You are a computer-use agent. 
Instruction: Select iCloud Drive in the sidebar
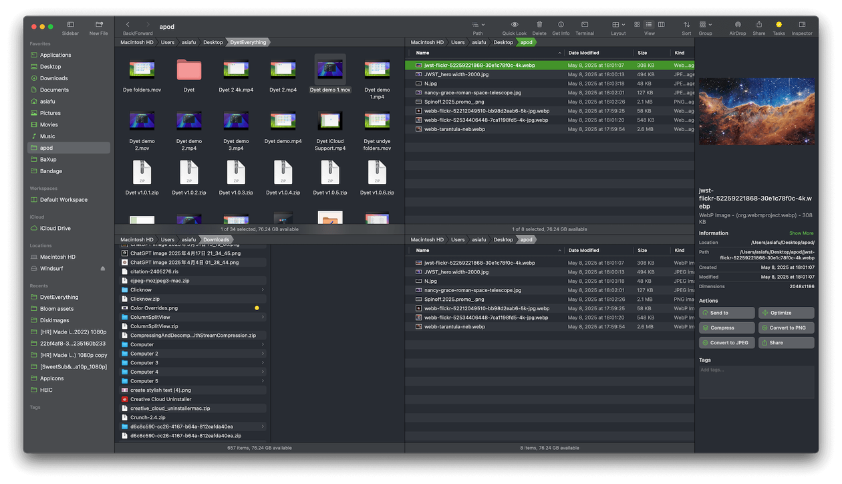tap(55, 229)
